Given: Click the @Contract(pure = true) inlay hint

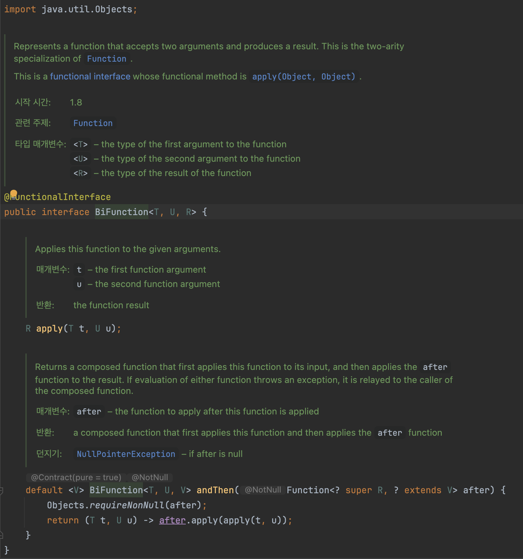Looking at the screenshot, I should pyautogui.click(x=76, y=477).
